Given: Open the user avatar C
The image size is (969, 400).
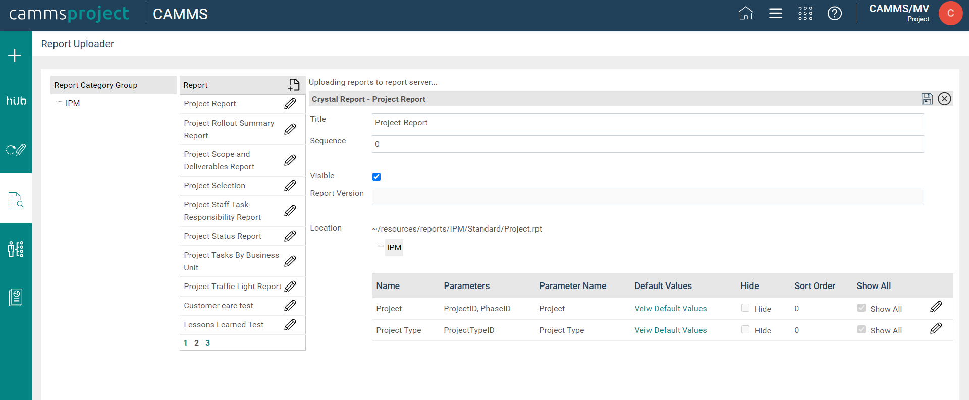Looking at the screenshot, I should (950, 13).
